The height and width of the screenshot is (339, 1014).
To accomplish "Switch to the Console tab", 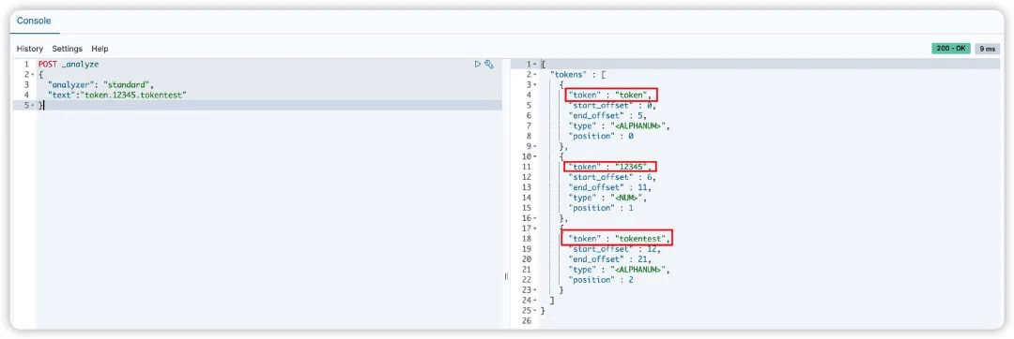I will coord(35,21).
